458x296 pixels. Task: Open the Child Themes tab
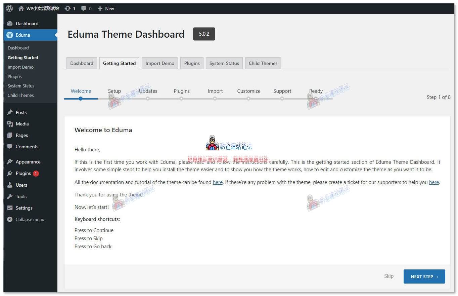click(x=263, y=63)
